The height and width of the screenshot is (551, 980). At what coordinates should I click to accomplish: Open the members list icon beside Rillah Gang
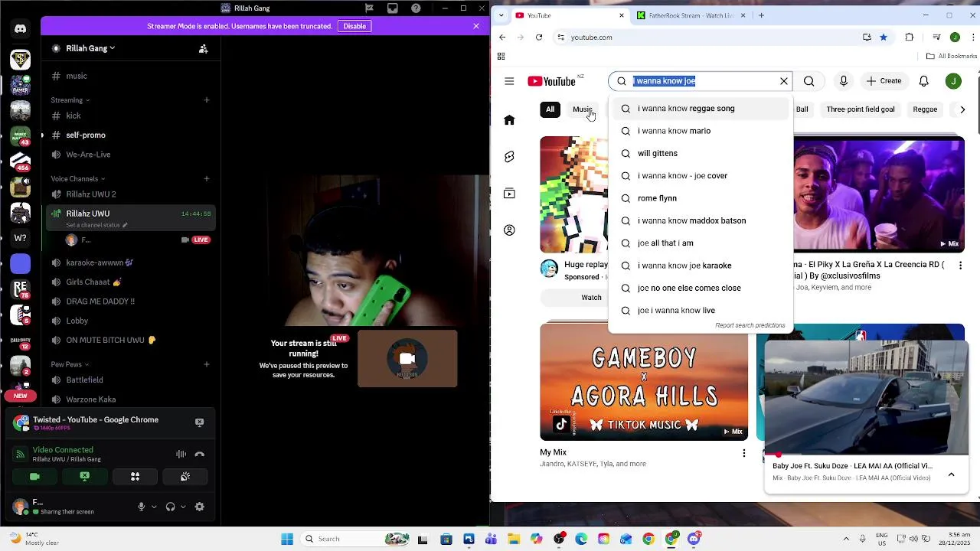(x=203, y=48)
